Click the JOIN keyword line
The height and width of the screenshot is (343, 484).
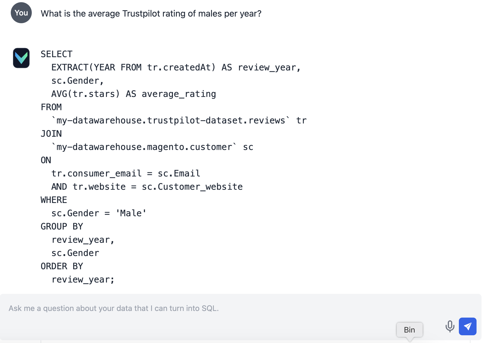point(51,134)
